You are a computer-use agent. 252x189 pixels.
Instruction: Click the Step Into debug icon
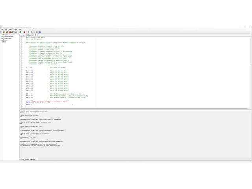[28, 32]
